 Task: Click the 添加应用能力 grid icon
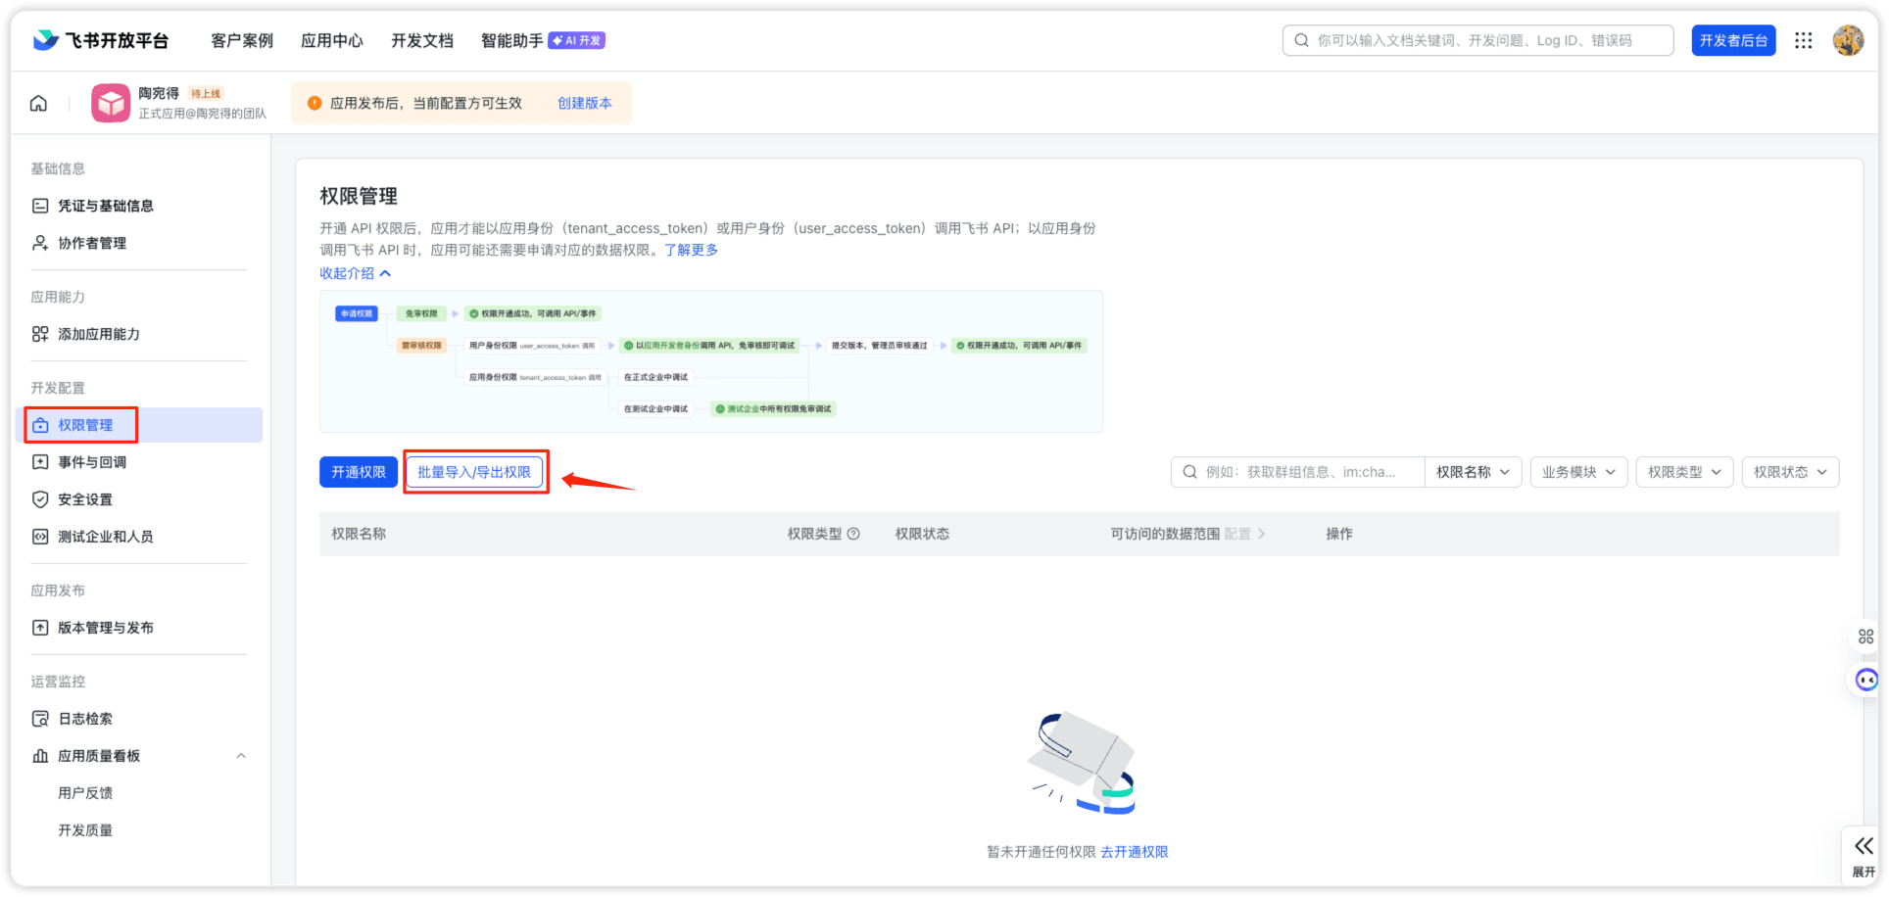point(40,334)
